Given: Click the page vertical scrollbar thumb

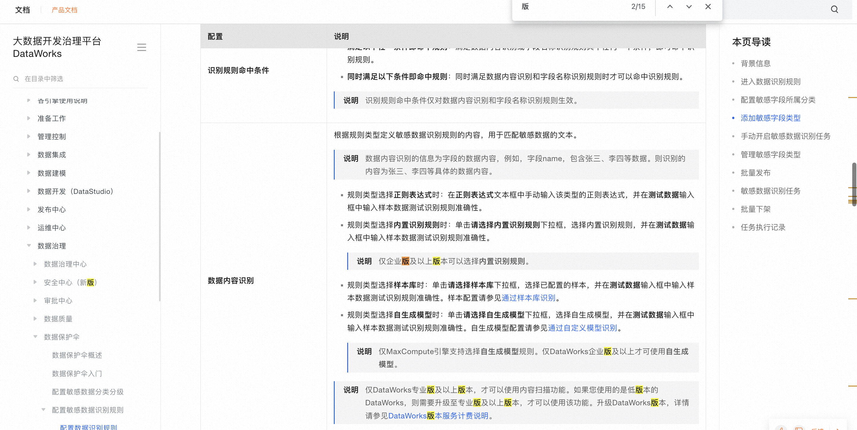Looking at the screenshot, I should [854, 184].
